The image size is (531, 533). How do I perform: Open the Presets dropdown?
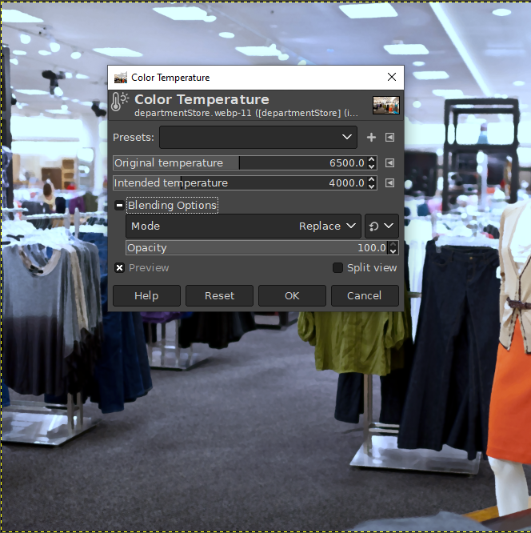coord(258,138)
